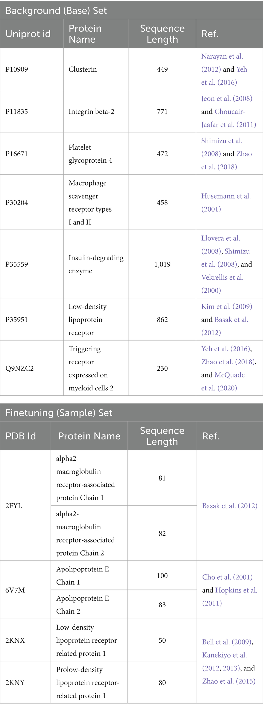Open the Narayan et al. (2012) reference
The image size is (263, 708).
(x=222, y=56)
